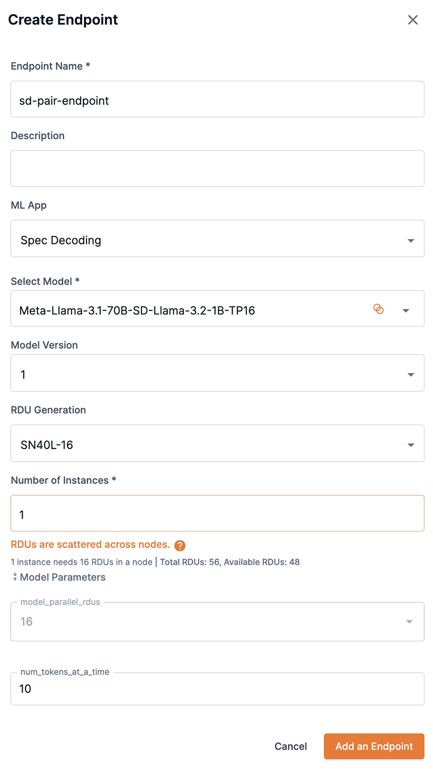
Task: Click the Model Parameters section header
Action: 62,577
